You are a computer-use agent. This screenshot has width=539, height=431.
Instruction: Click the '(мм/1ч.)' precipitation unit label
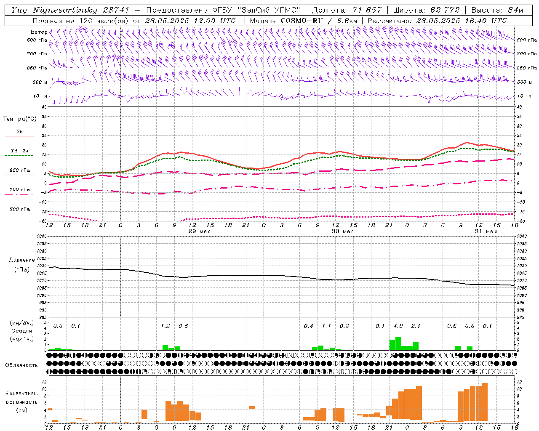(x=21, y=339)
